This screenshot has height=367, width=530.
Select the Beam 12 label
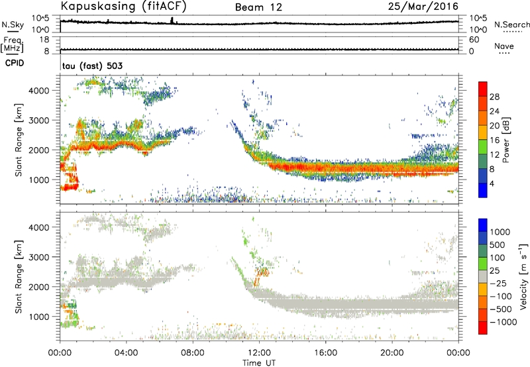tap(258, 7)
